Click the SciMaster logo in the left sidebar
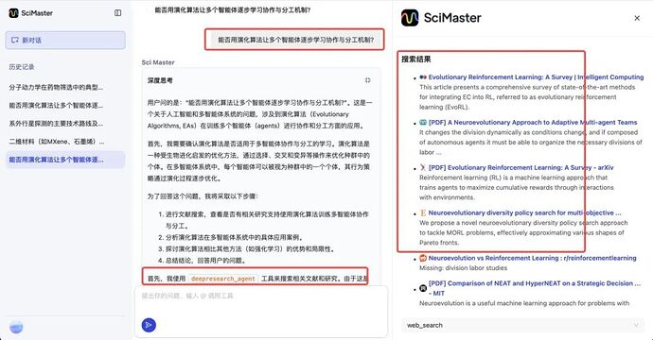 click(30, 13)
